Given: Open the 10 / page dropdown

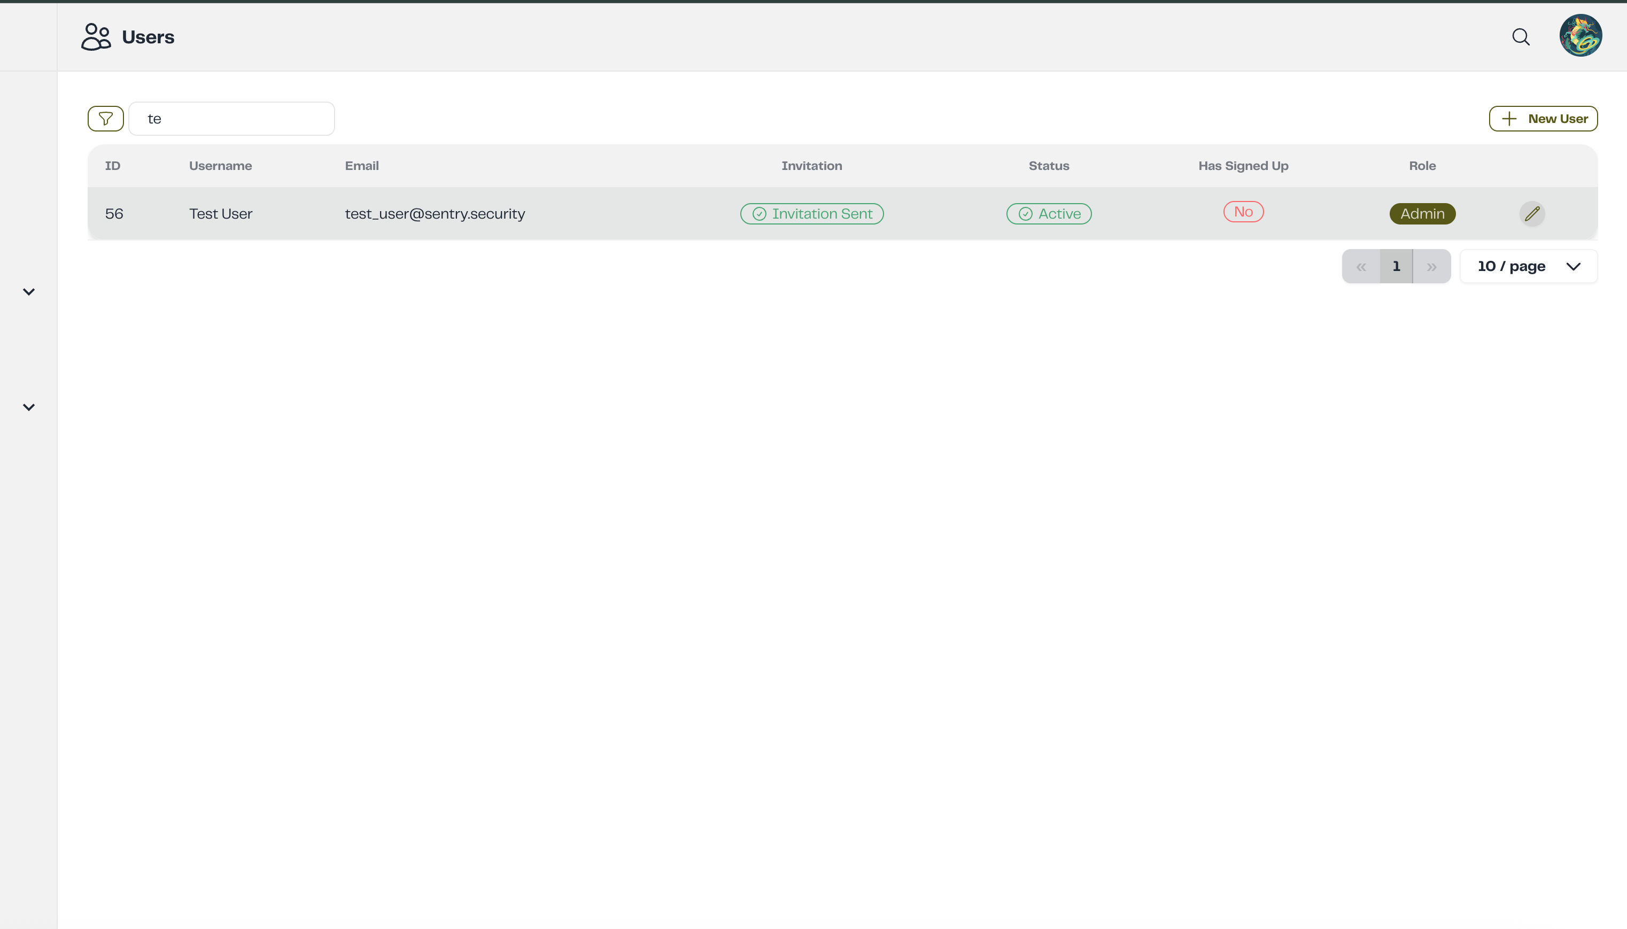Looking at the screenshot, I should 1528,266.
